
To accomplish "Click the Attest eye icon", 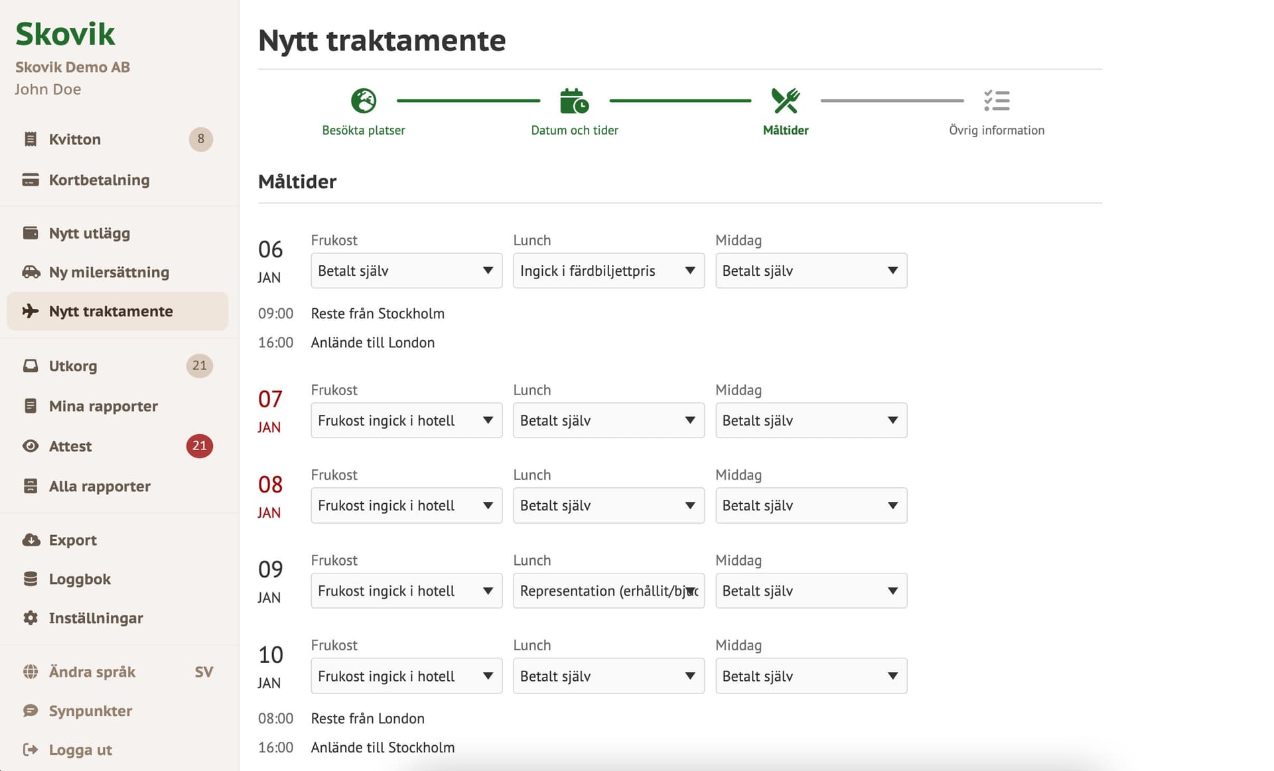I will pos(31,446).
